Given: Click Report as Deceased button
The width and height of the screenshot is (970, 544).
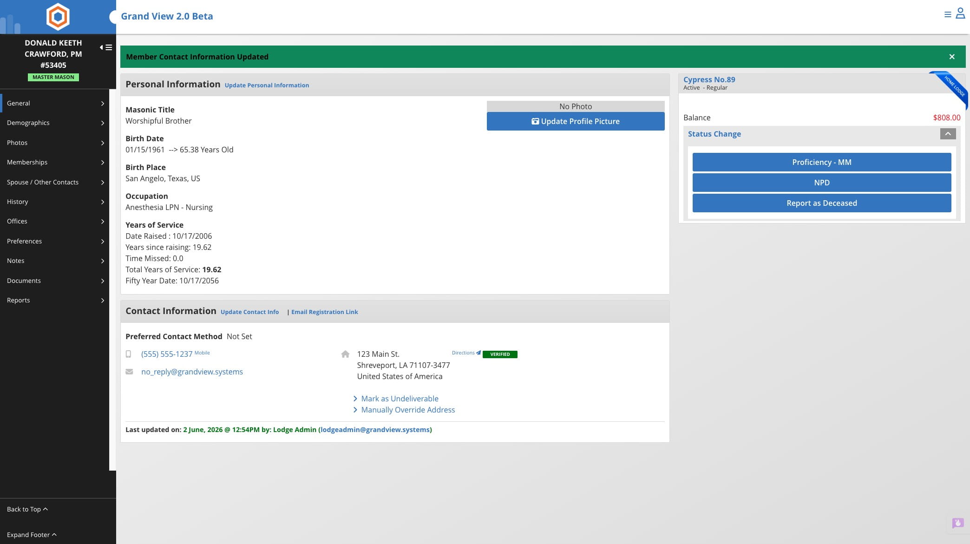Looking at the screenshot, I should pos(821,203).
